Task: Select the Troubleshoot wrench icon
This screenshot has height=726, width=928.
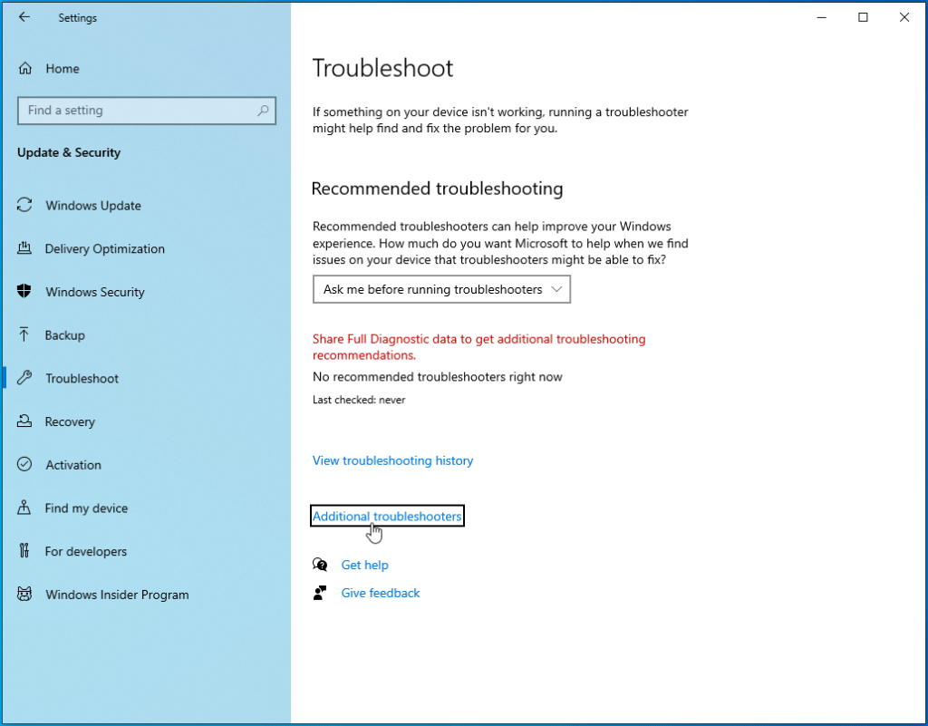Action: click(x=24, y=378)
